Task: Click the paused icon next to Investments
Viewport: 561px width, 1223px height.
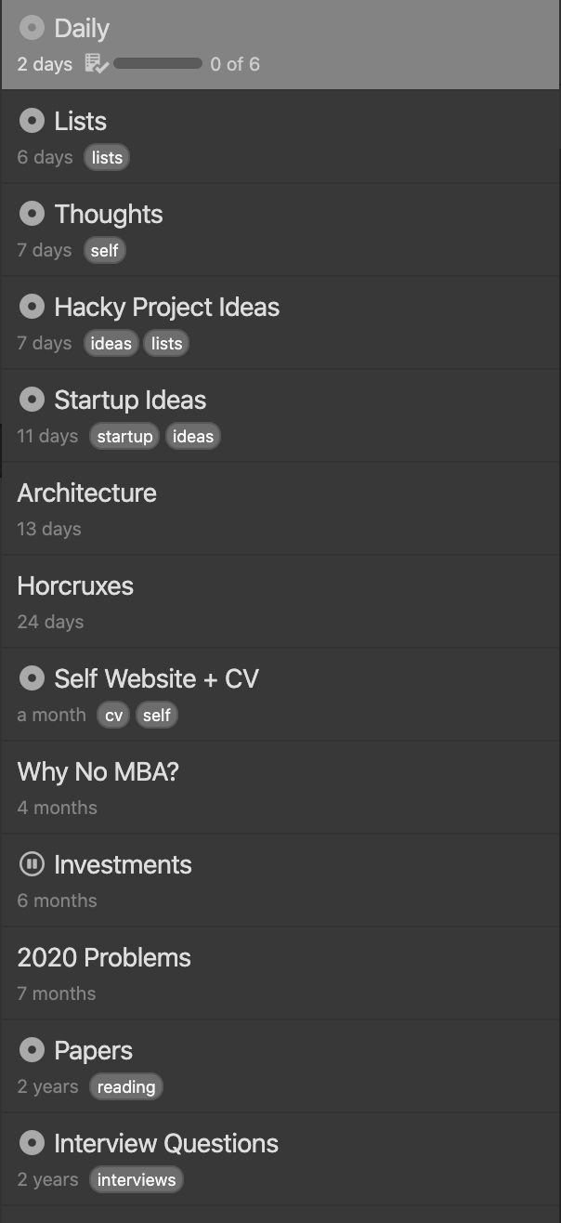Action: click(32, 864)
